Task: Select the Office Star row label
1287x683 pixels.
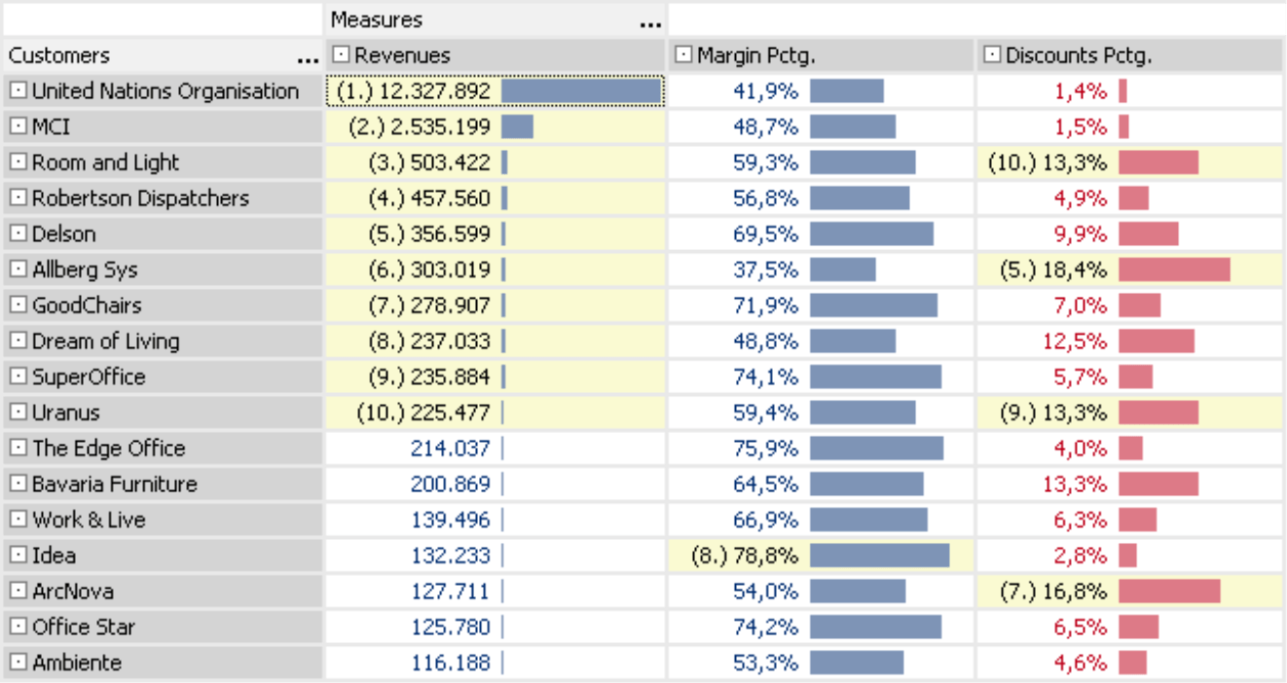Action: pos(84,627)
